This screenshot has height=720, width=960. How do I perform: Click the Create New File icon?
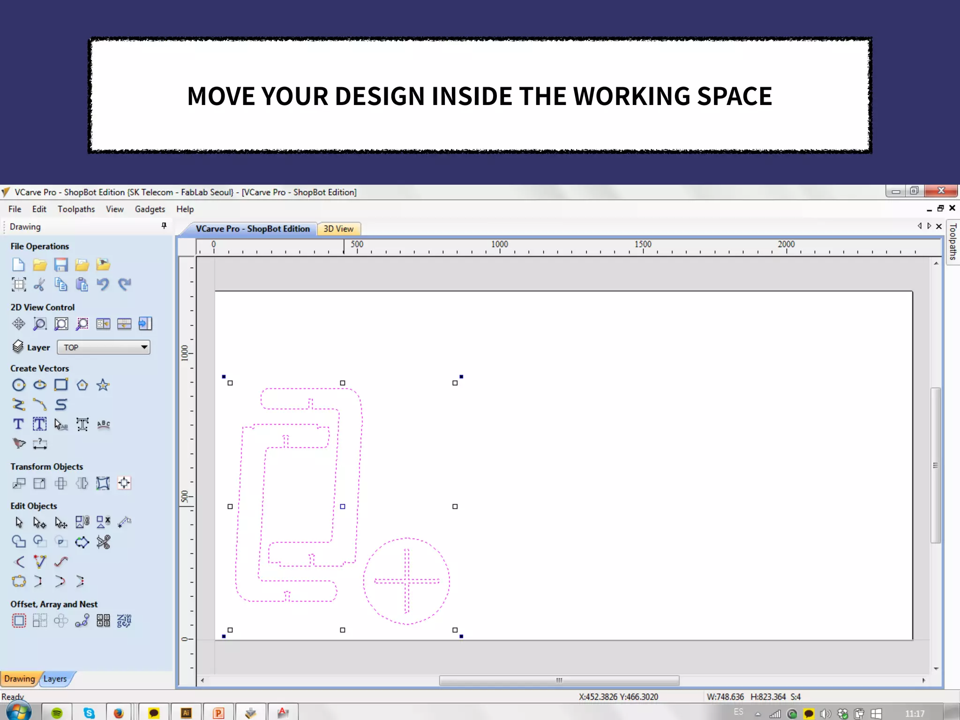(18, 265)
